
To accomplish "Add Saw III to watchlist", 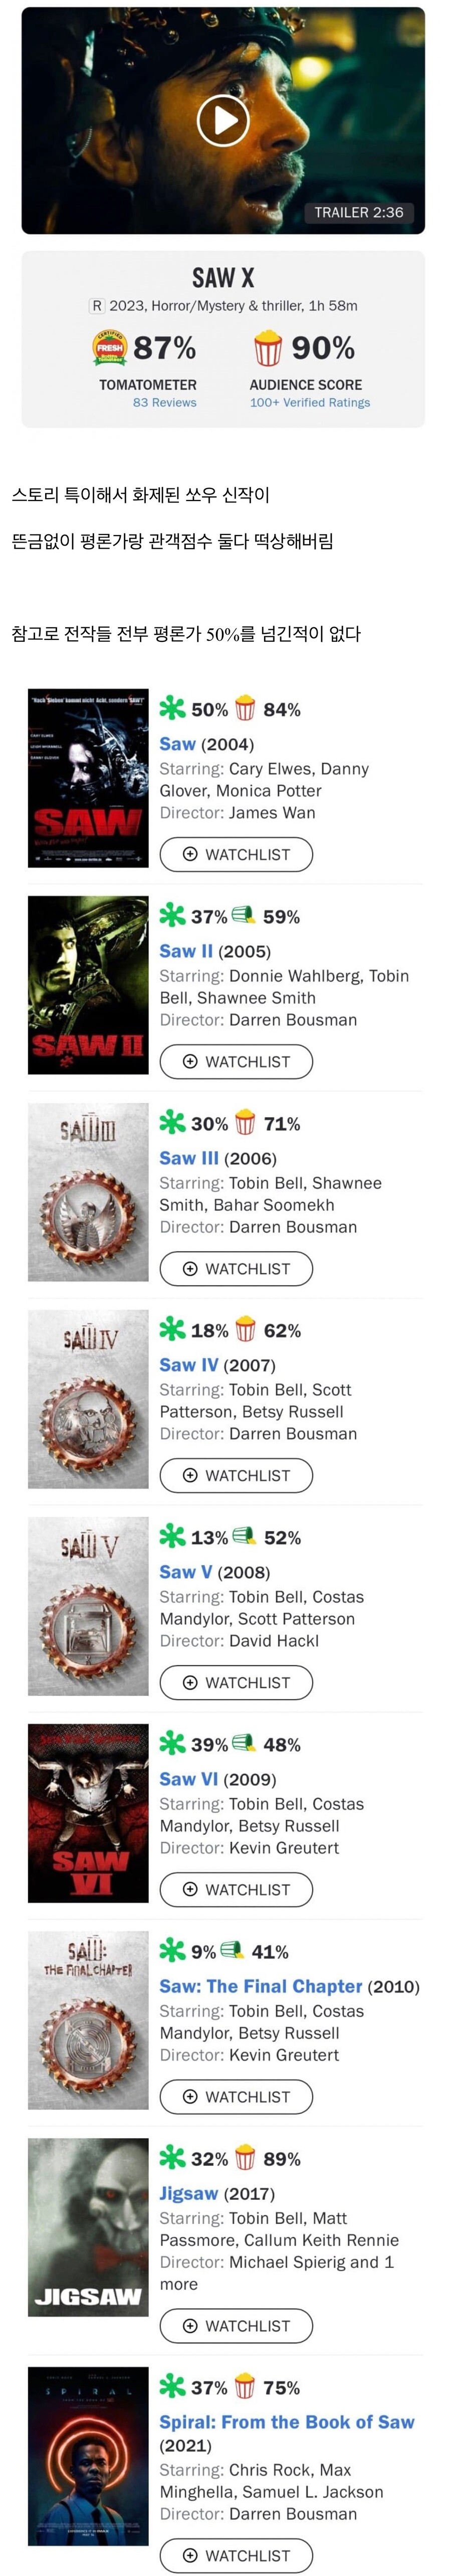I will click(236, 1268).
